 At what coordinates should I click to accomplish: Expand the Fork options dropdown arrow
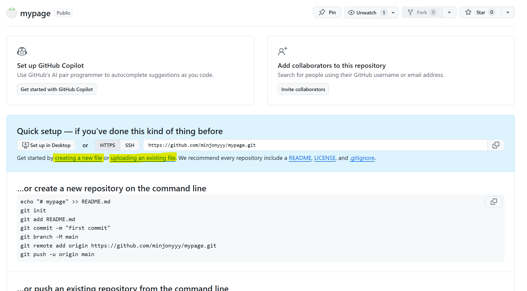coord(449,13)
